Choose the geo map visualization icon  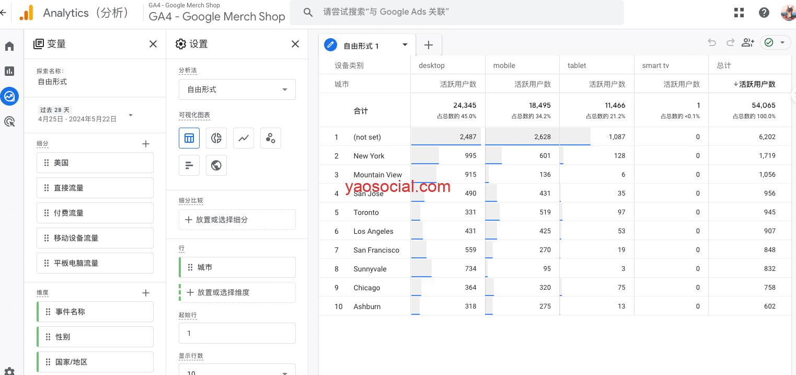216,165
